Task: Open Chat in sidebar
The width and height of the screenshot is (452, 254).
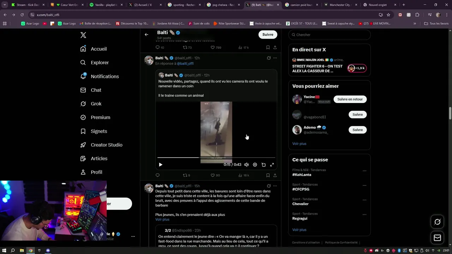Action: [91, 90]
